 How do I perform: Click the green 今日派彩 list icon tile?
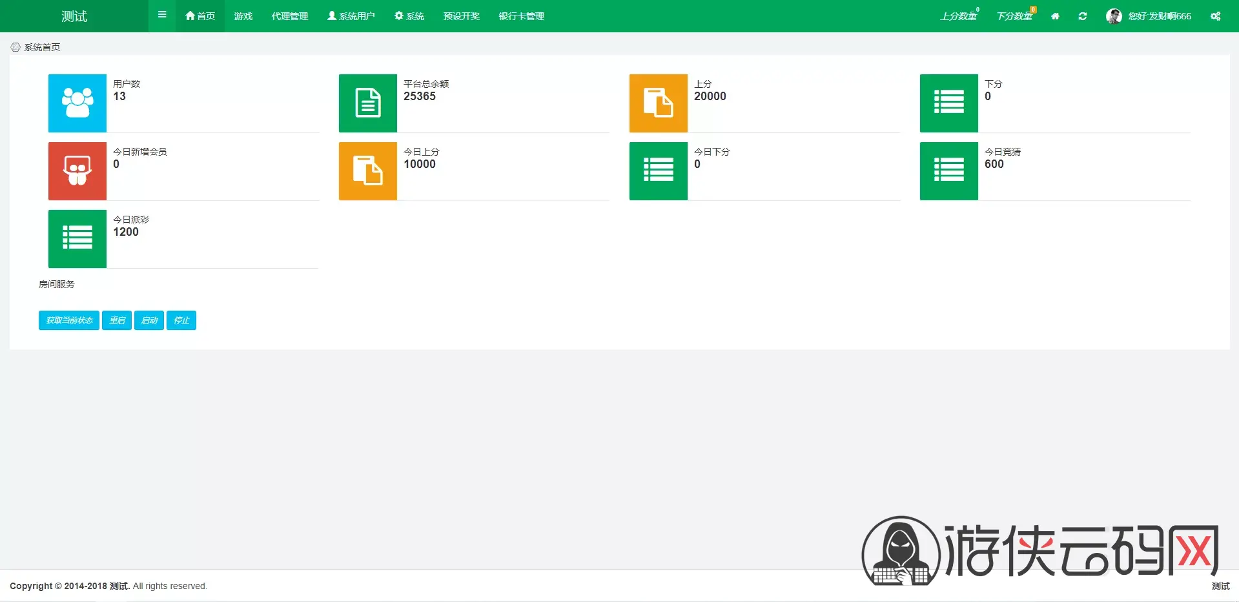pyautogui.click(x=77, y=239)
